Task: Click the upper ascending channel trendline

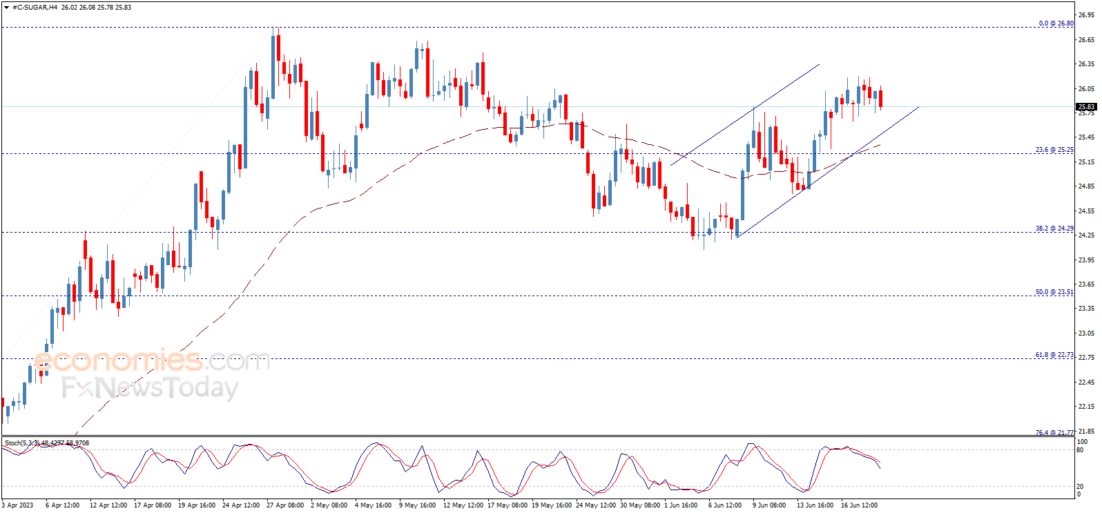Action: coord(746,114)
